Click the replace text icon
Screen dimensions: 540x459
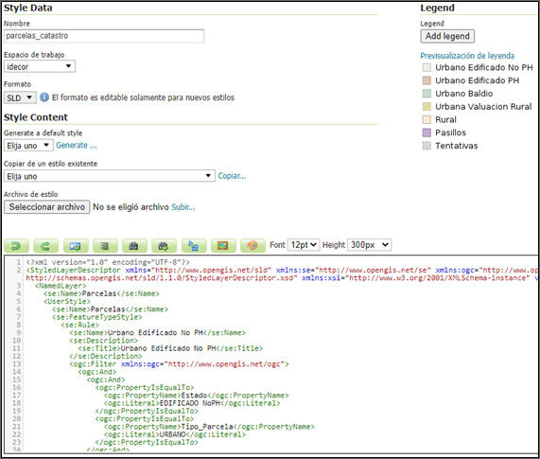pyautogui.click(x=194, y=246)
